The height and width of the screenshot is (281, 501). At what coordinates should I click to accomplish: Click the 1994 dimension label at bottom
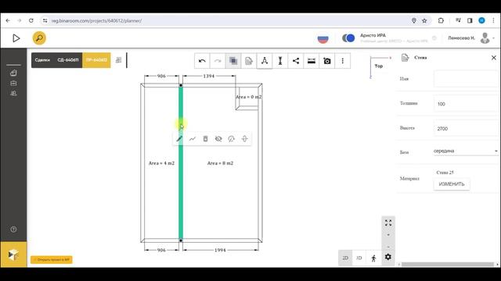click(x=220, y=250)
